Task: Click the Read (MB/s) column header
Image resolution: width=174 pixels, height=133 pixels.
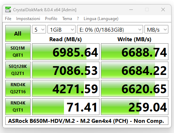Action: (x=65, y=39)
